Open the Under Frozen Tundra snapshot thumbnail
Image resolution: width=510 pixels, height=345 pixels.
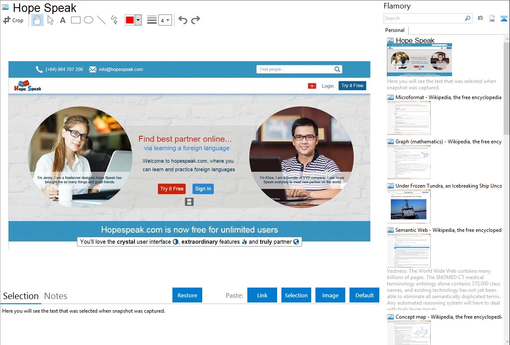click(x=409, y=206)
